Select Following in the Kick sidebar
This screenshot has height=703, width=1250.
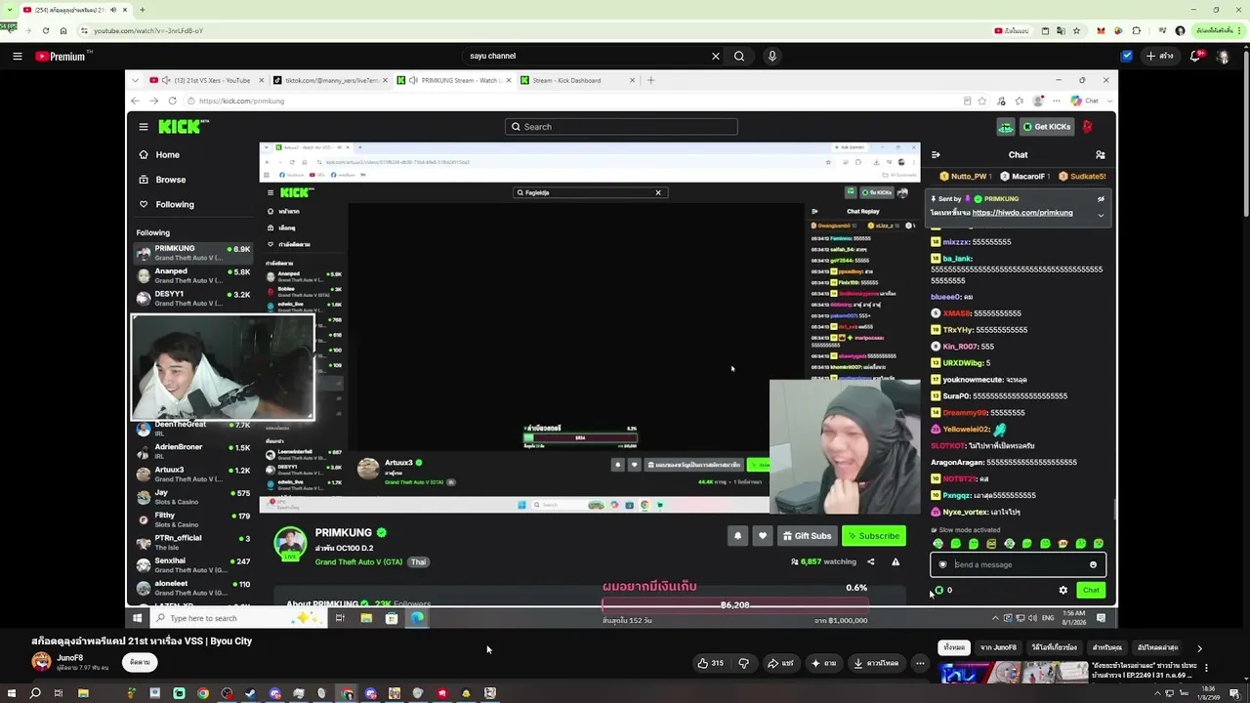(166, 204)
